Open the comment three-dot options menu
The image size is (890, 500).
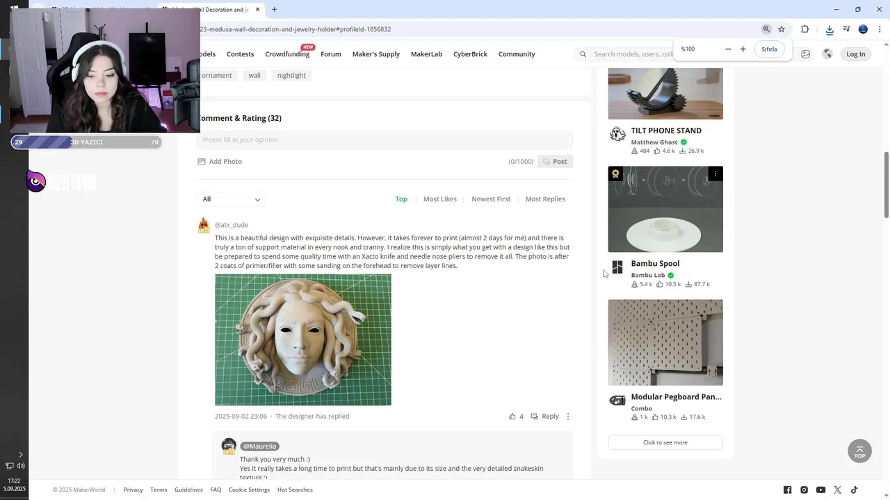[x=568, y=417]
